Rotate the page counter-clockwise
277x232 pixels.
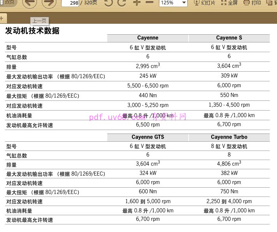point(108,3)
